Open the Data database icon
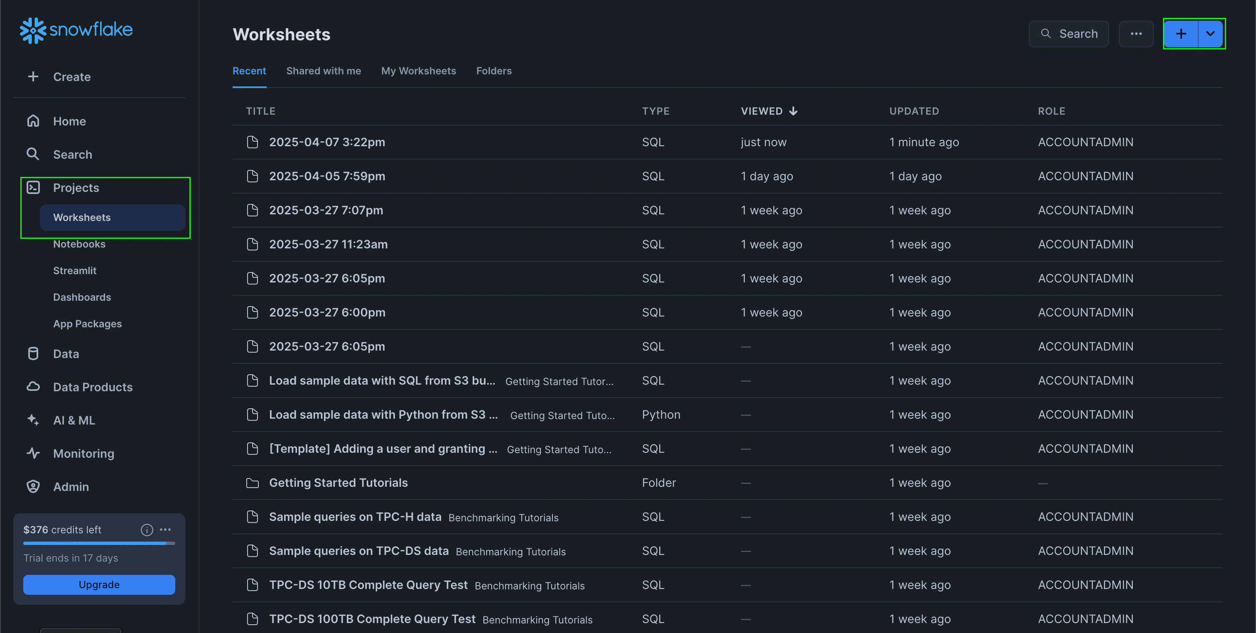 click(33, 353)
